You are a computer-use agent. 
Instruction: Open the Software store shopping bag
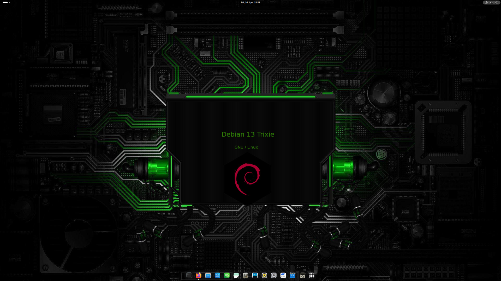point(293,275)
